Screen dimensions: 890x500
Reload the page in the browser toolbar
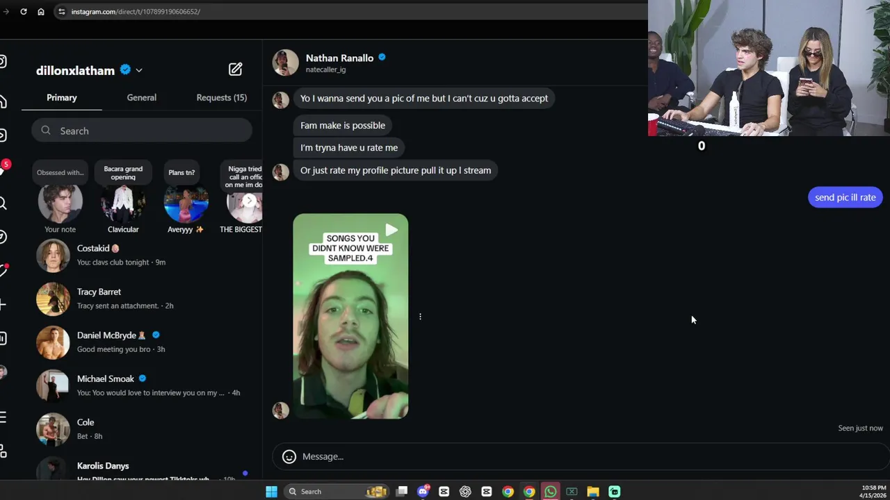(x=24, y=12)
